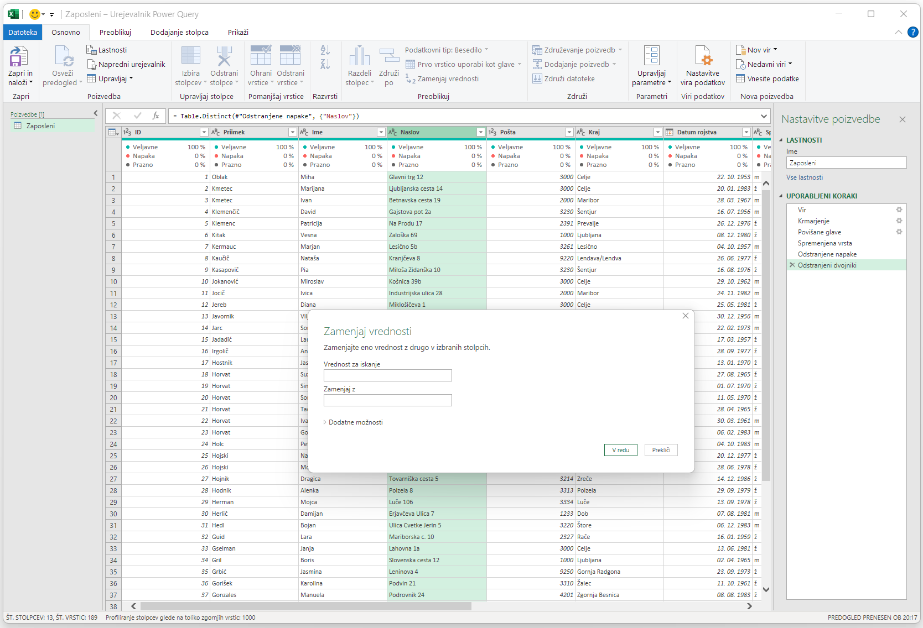Click Upravljaj parametre icon

651,56
